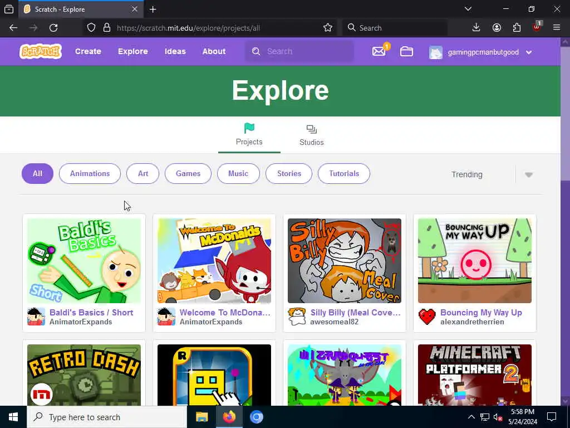Click AnimatorExpands avatar under Baldi's Basics

pos(36,317)
